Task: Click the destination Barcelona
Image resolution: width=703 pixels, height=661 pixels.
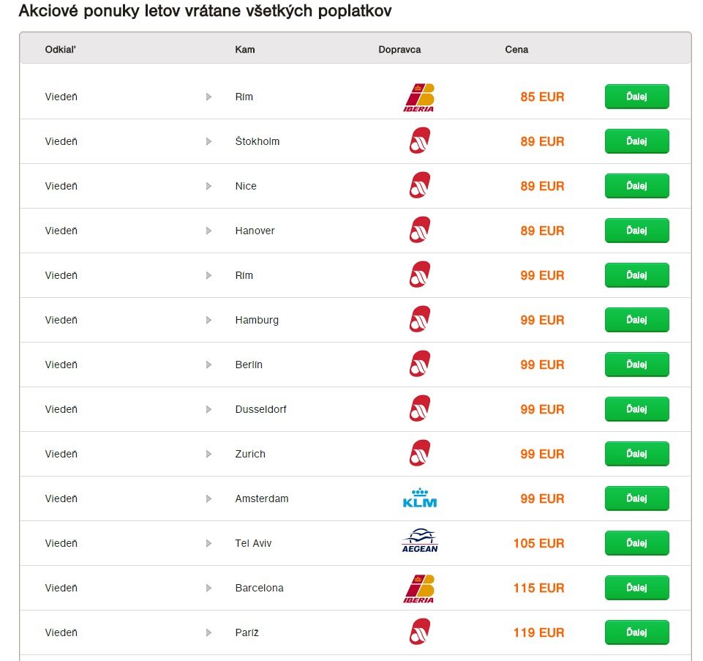Action: pos(259,588)
